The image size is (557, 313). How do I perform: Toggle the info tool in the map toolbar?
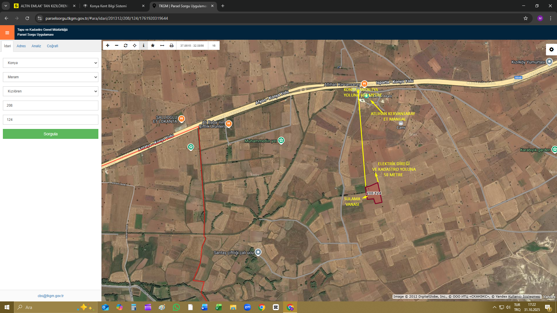[x=144, y=46]
